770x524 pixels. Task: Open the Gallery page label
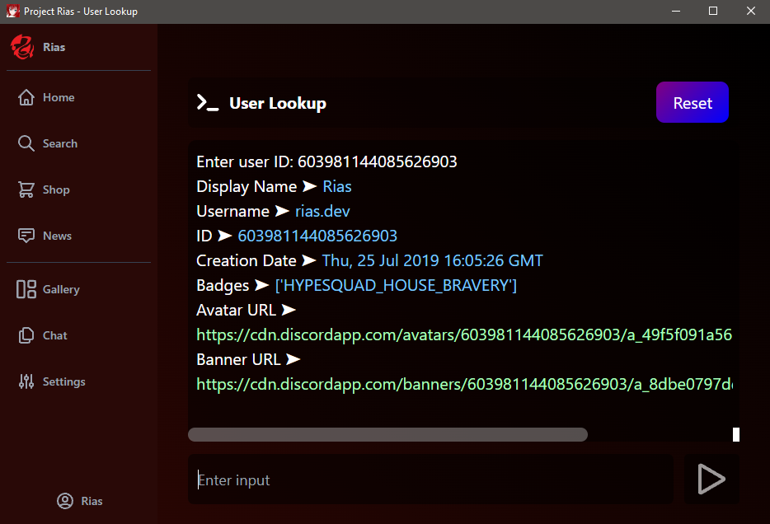pyautogui.click(x=61, y=289)
